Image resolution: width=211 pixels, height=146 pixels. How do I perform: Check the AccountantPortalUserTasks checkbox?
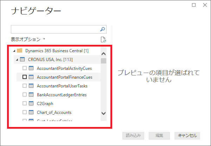tap(25, 86)
